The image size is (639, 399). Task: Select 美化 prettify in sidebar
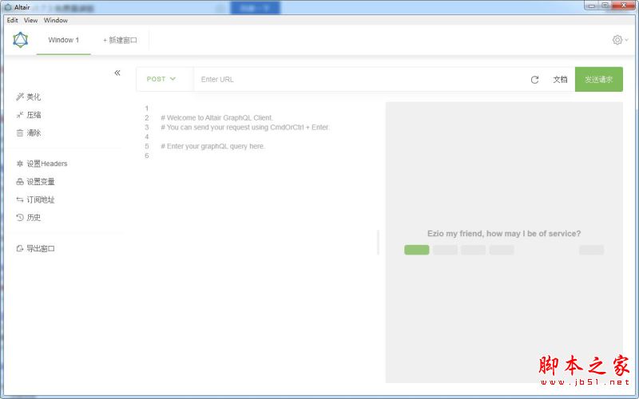coord(29,97)
